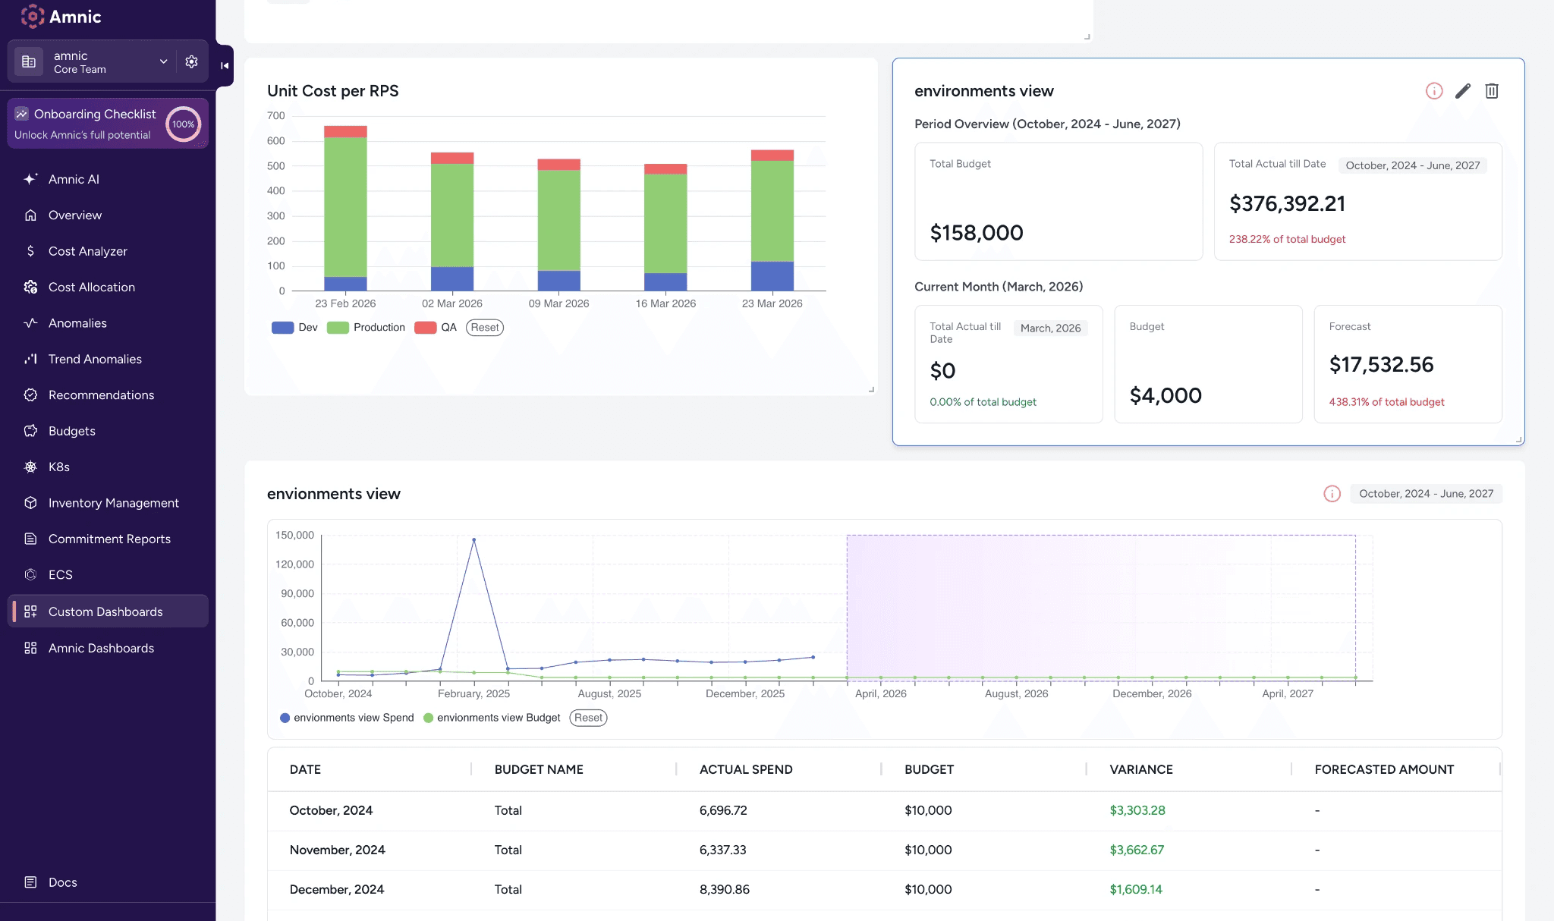Viewport: 1554px width, 921px height.
Task: Click the info icon on environments view card
Action: coord(1433,91)
